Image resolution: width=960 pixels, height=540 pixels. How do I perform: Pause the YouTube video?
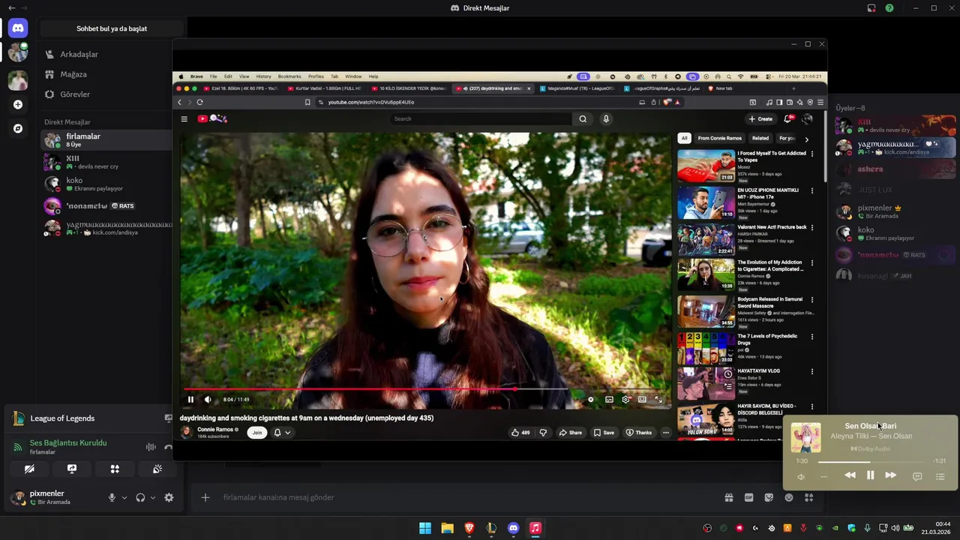190,400
